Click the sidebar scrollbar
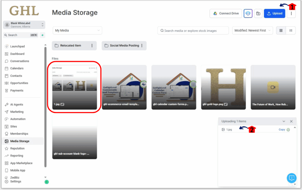The width and height of the screenshot is (302, 190). (x=45, y=107)
